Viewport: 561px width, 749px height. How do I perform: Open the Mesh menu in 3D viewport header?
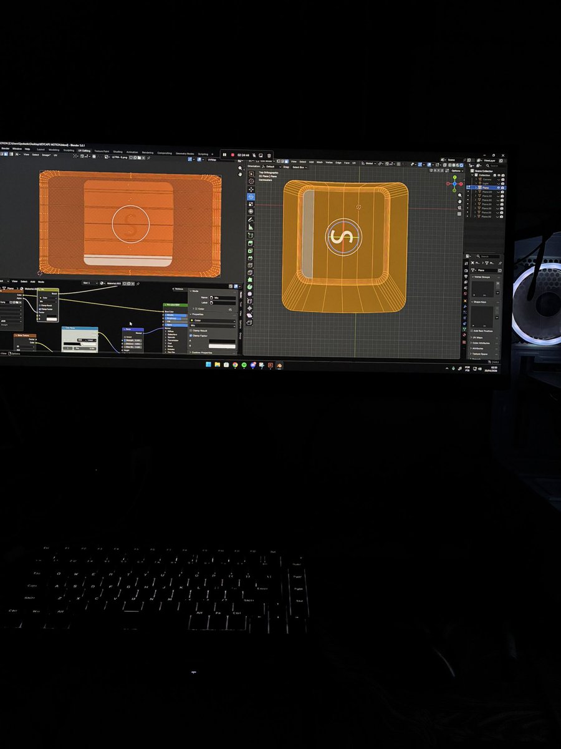pyautogui.click(x=319, y=162)
